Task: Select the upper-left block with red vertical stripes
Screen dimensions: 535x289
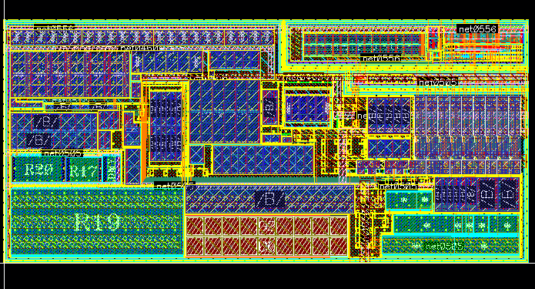Action: (x=69, y=74)
